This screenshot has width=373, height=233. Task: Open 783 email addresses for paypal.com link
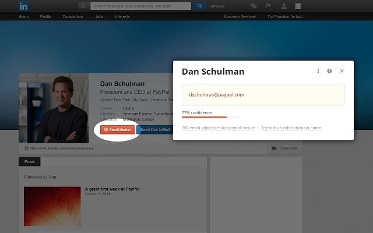tap(218, 128)
